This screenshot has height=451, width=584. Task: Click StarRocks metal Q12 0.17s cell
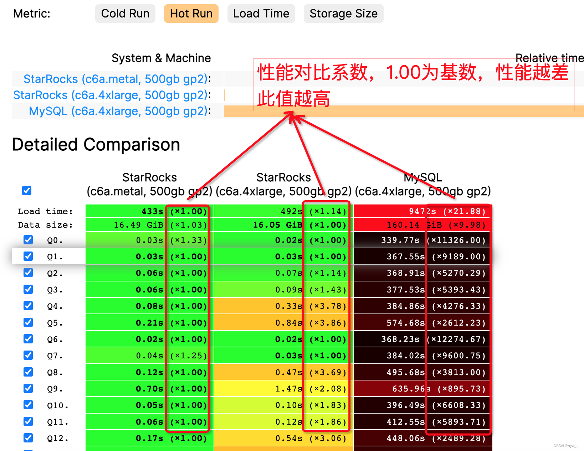[x=149, y=438]
